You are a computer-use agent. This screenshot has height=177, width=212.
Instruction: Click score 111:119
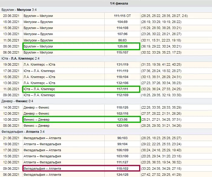(x=122, y=71)
